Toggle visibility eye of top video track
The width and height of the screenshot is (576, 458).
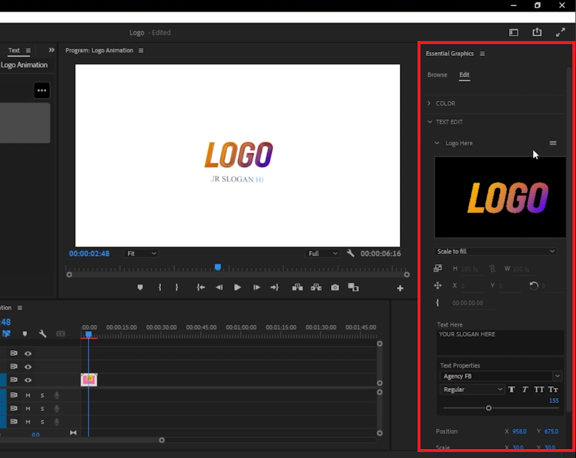pos(28,353)
